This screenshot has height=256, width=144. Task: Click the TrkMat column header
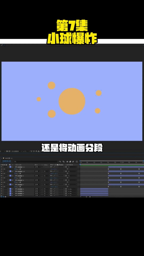tap(45, 165)
